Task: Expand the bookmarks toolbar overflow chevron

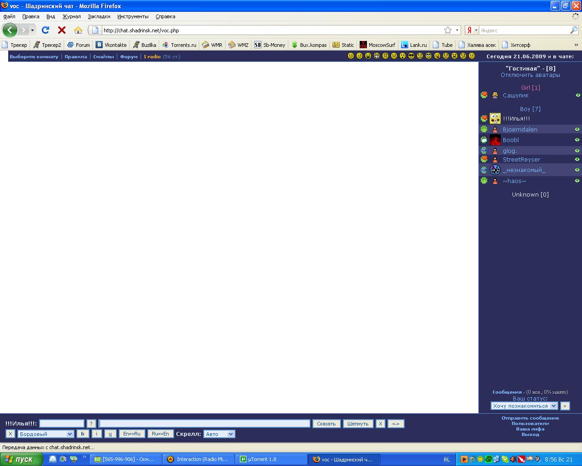Action: [x=576, y=45]
